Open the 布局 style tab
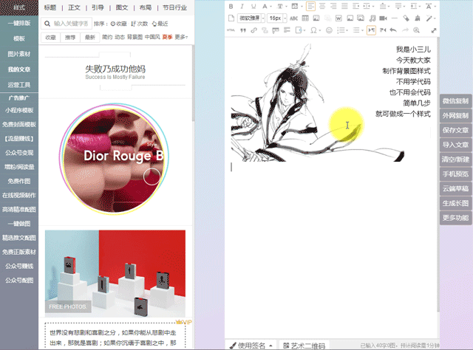The width and height of the screenshot is (473, 350). pyautogui.click(x=146, y=7)
